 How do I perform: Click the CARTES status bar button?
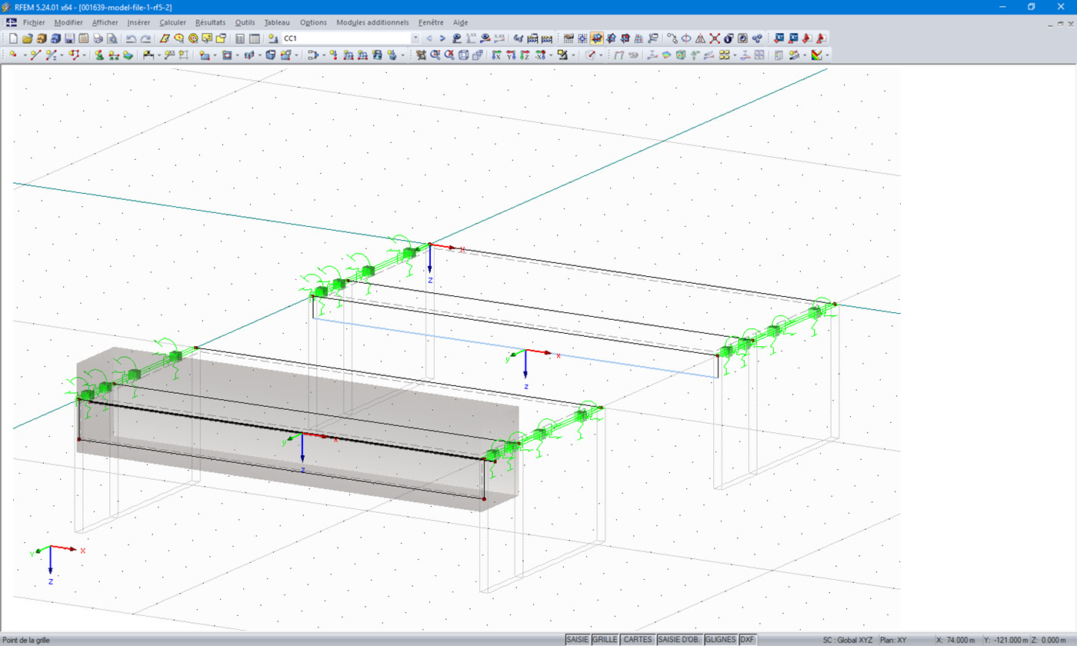638,639
